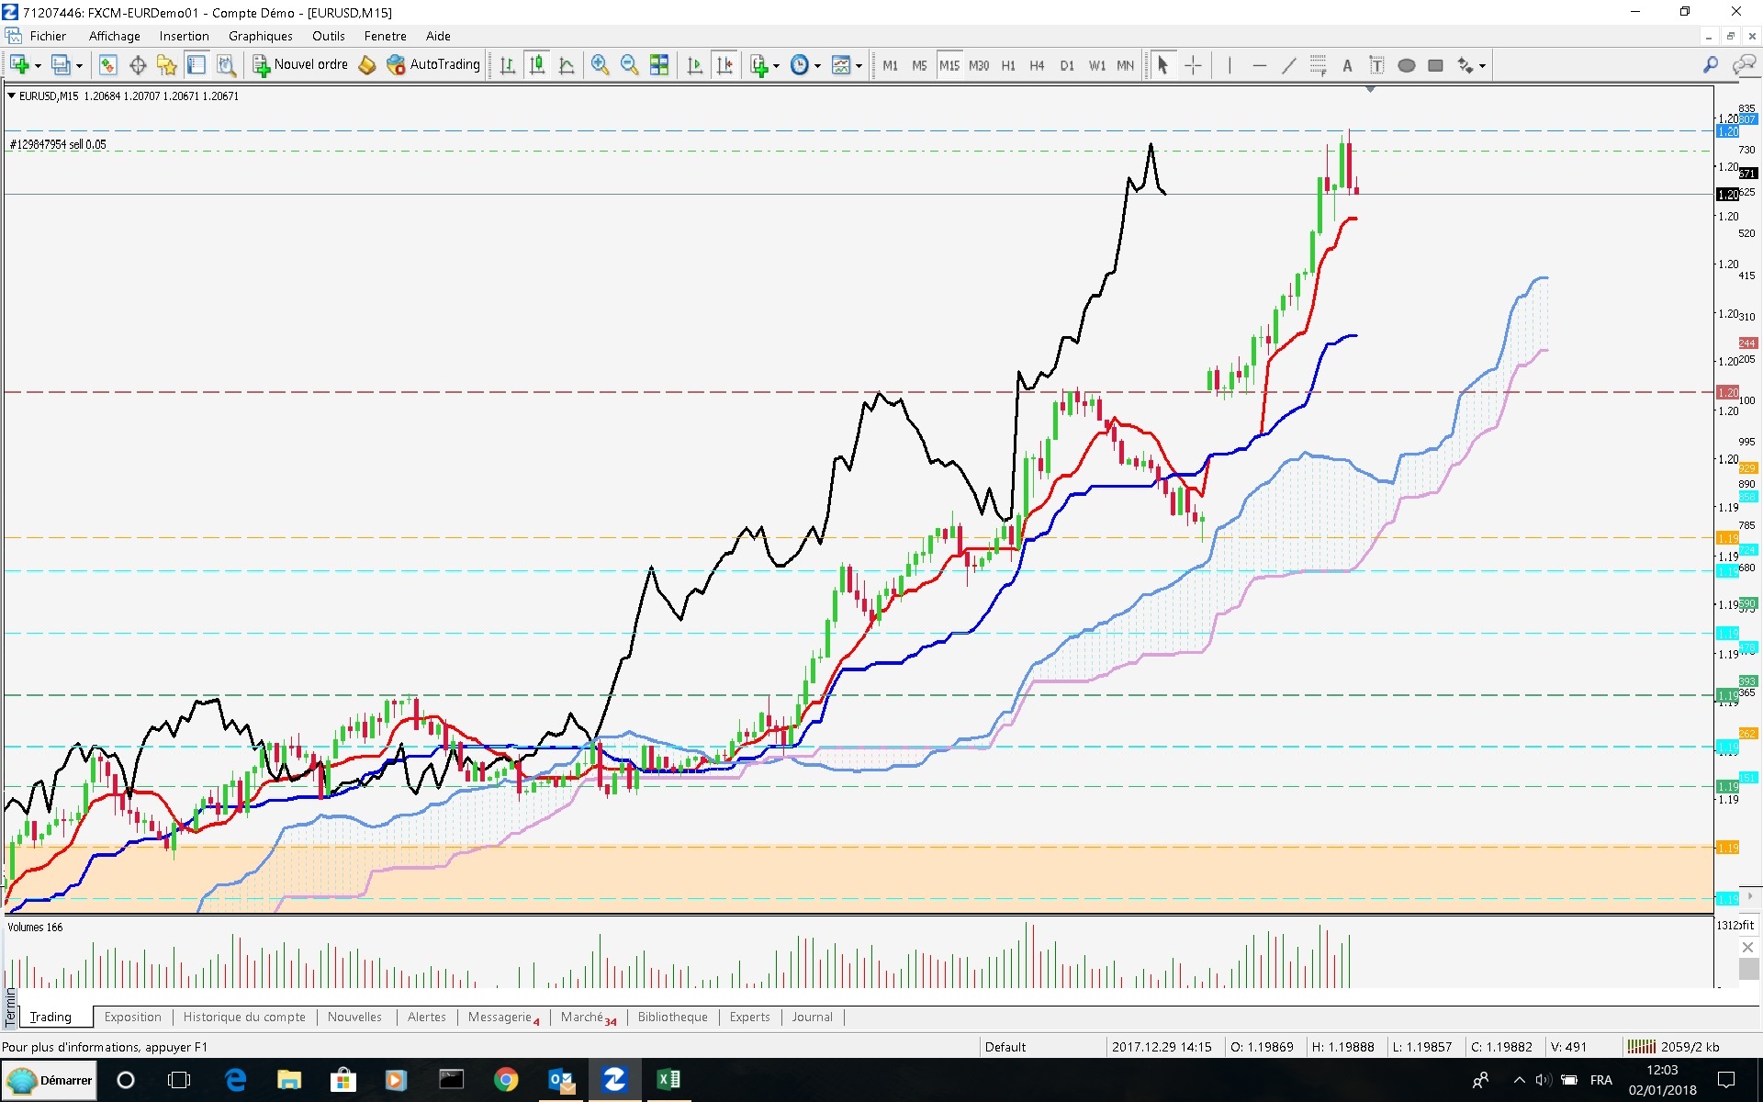The image size is (1763, 1102).
Task: Select the Fibonacci retracement tool
Action: point(1318,65)
